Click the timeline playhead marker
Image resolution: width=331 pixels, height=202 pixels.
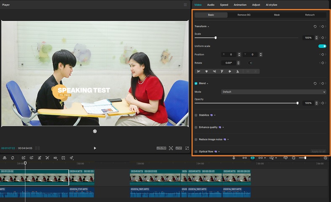25,163
